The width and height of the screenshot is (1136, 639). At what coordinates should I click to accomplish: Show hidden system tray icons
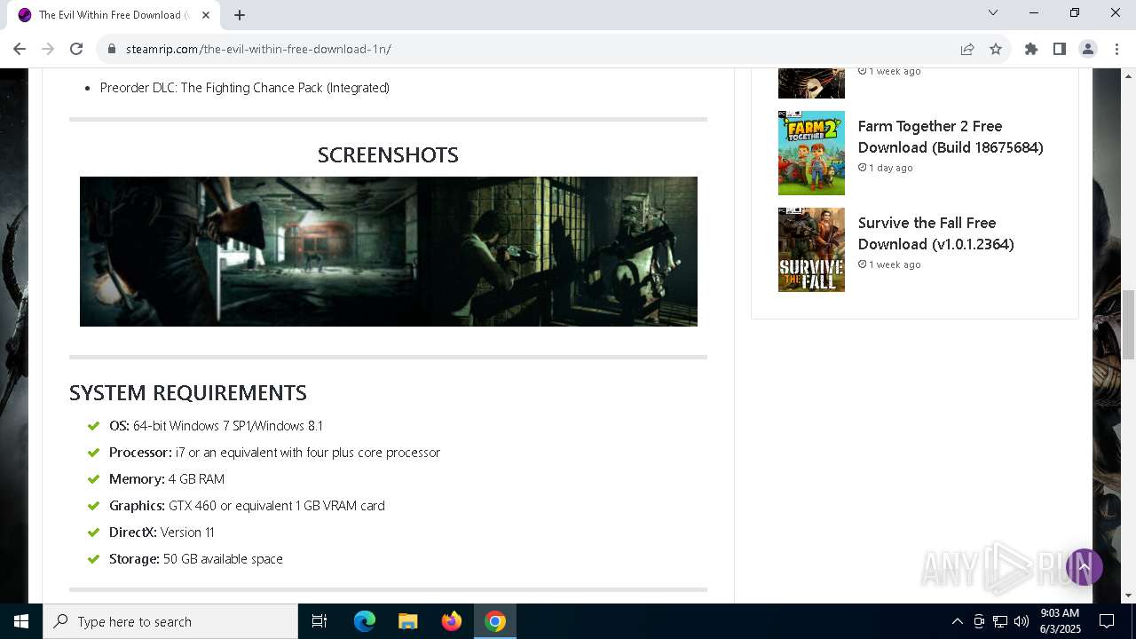coord(957,621)
